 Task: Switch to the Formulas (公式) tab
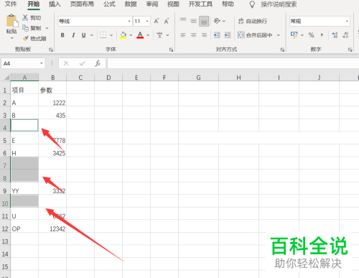[x=109, y=4]
